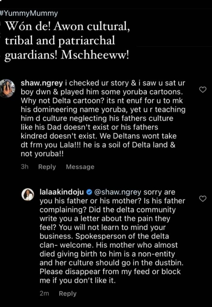This screenshot has height=307, width=212.
Task: Click the blue verified badge beside lalaakindoju
Action: pyautogui.click(x=89, y=192)
